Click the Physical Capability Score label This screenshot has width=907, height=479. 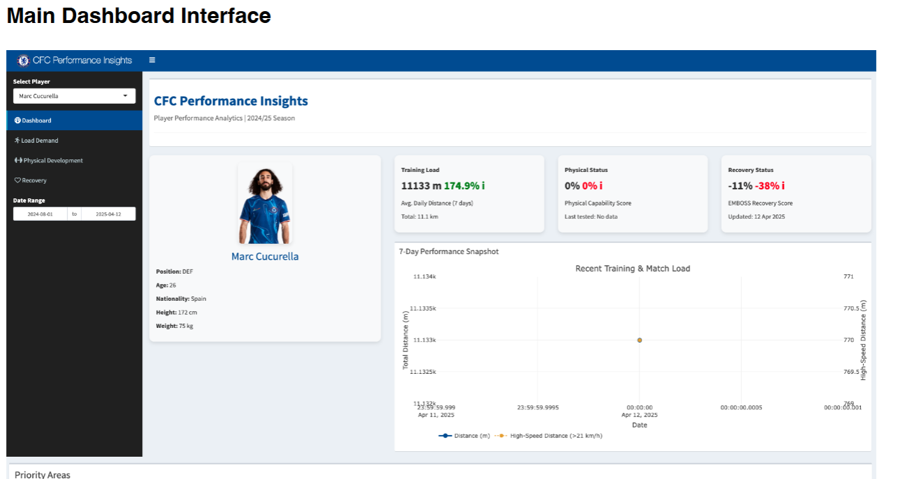click(x=598, y=203)
